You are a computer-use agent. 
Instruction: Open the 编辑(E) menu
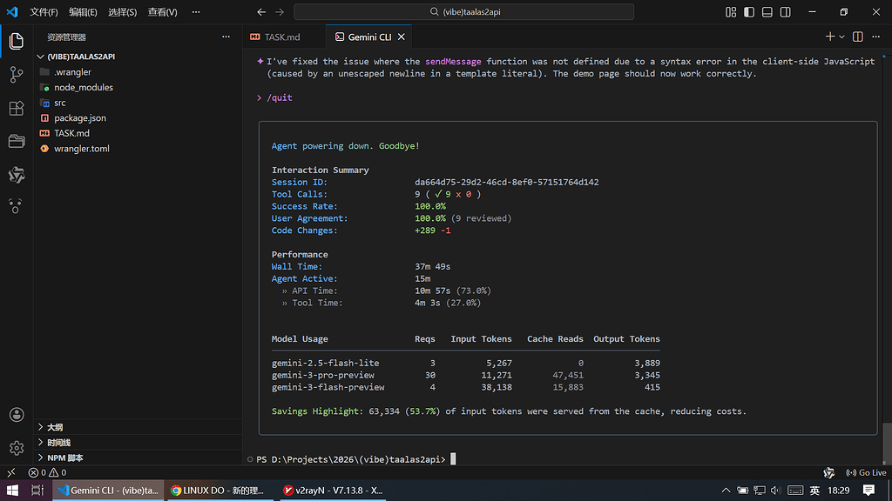[83, 12]
